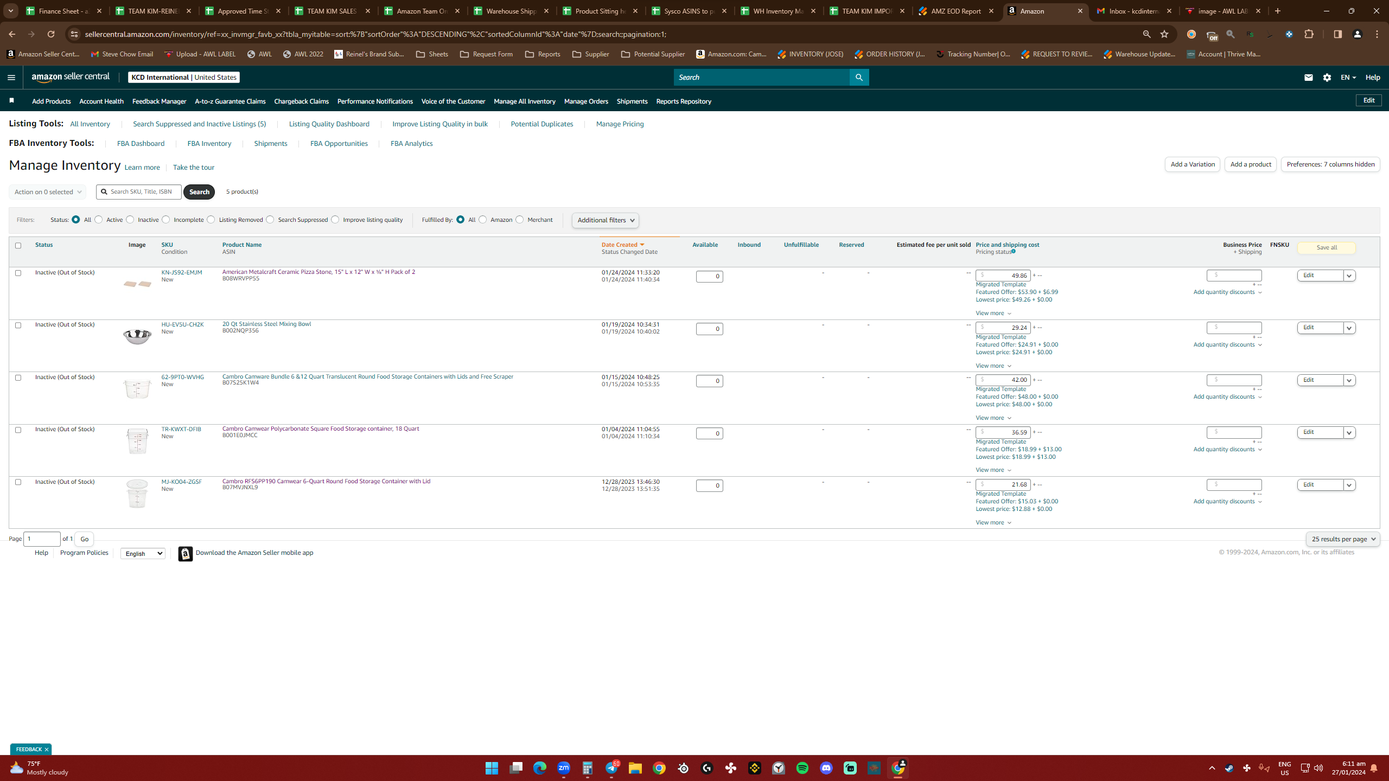Click the Amazon Seller Central logo
This screenshot has height=781, width=1389.
point(71,77)
